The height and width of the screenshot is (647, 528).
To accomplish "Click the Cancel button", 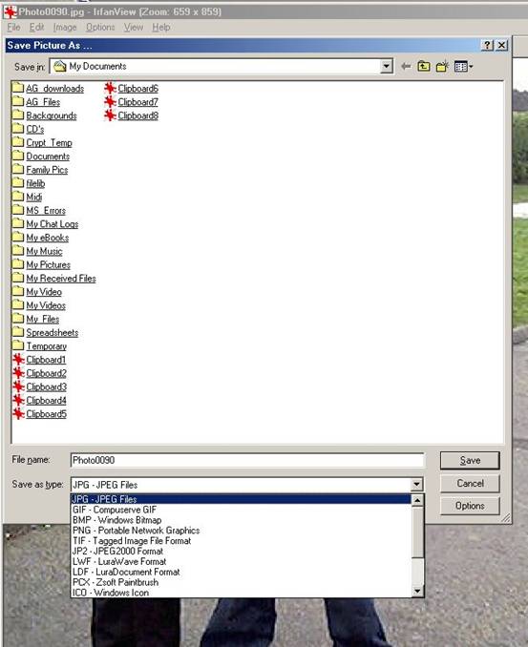I will 470,483.
